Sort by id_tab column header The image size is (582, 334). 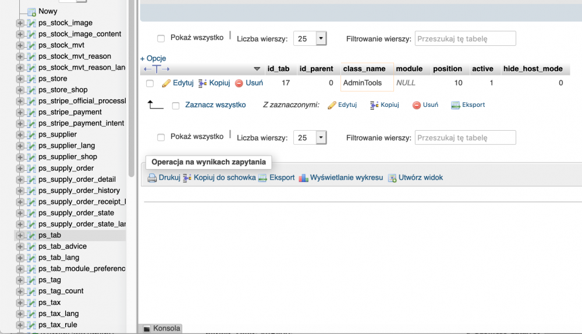pos(278,69)
